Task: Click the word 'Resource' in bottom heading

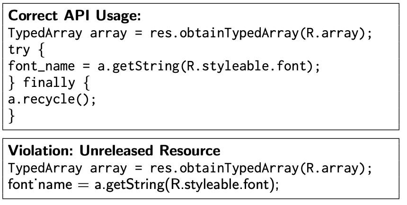Action: click(190, 151)
